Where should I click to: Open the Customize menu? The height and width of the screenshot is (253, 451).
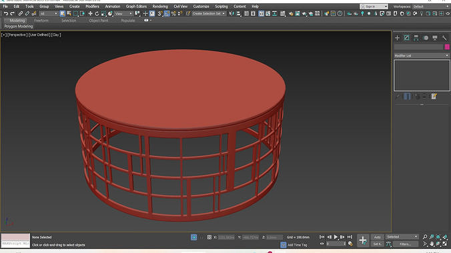point(201,6)
